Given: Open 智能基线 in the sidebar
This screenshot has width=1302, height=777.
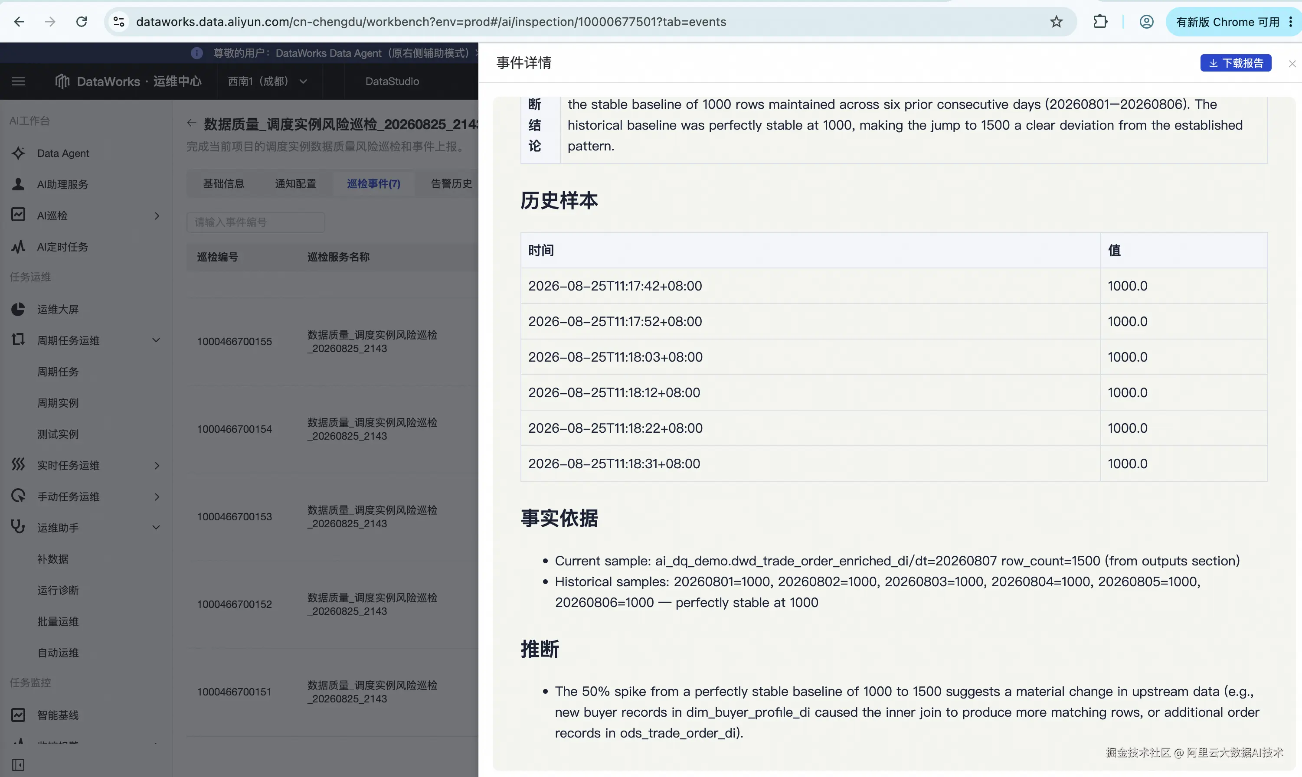Looking at the screenshot, I should [x=58, y=715].
